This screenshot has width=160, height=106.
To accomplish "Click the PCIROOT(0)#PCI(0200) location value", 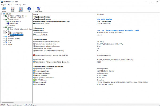I will point(105,84).
